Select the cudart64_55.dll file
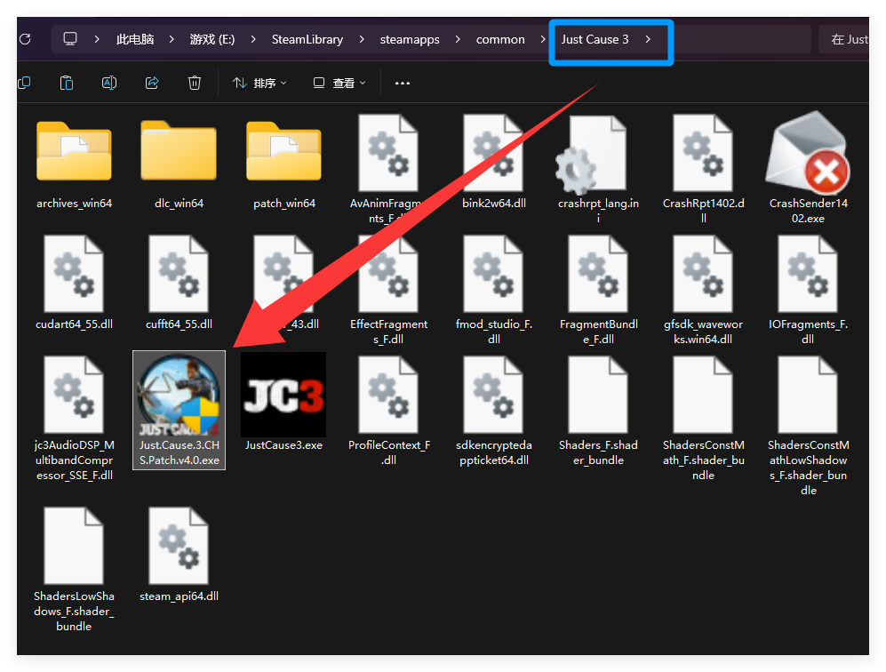886x672 pixels. tap(74, 284)
